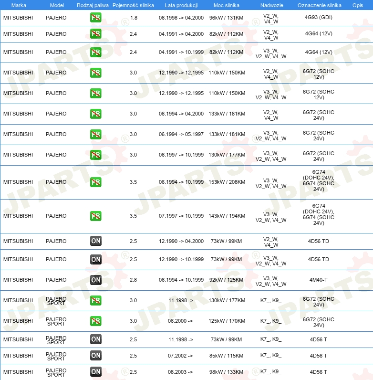Select the 143kW / 194KM power cell

pyautogui.click(x=227, y=216)
